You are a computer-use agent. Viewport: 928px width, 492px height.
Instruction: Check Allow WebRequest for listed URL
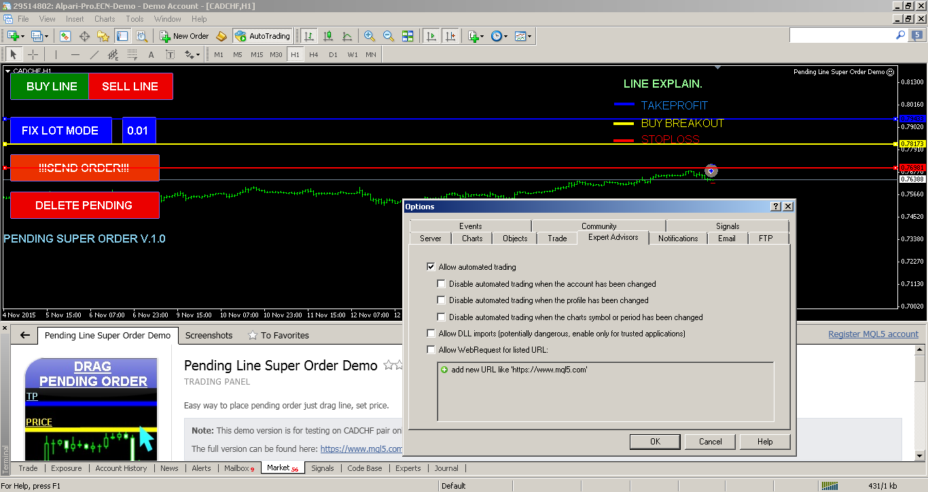pyautogui.click(x=431, y=350)
